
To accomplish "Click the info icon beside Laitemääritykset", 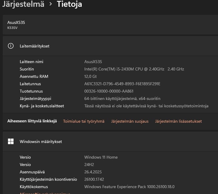I will coord(11,46).
